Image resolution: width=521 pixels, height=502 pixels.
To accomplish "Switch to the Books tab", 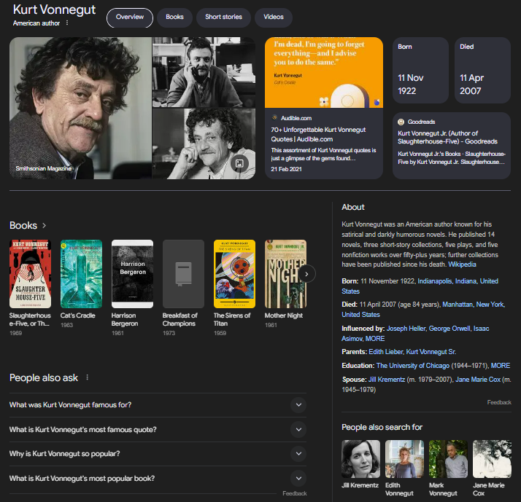I will (x=175, y=17).
